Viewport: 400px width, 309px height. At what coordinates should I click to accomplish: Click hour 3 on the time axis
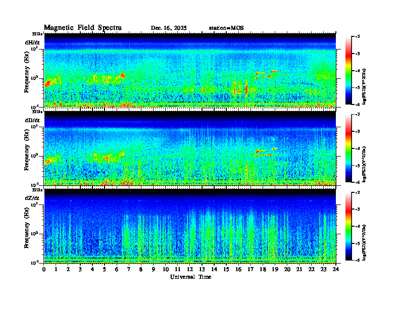pyautogui.click(x=80, y=269)
